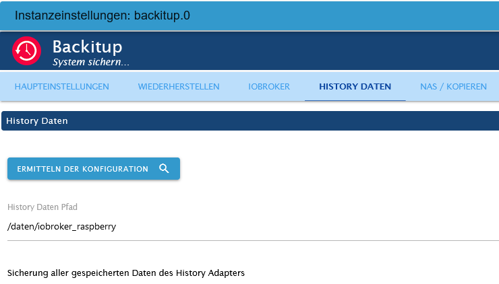
Task: Click the System sichern... subtitle
Action: 91,62
